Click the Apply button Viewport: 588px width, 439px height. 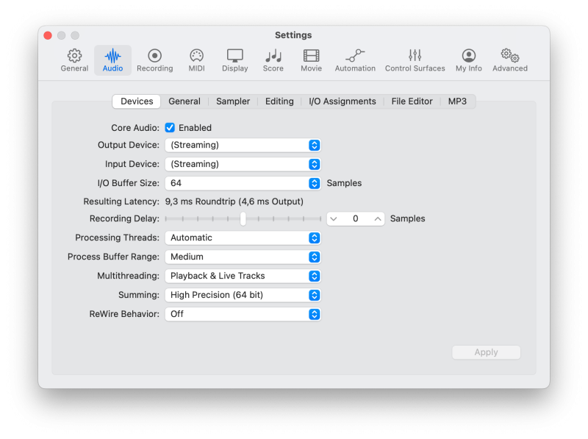pyautogui.click(x=486, y=352)
